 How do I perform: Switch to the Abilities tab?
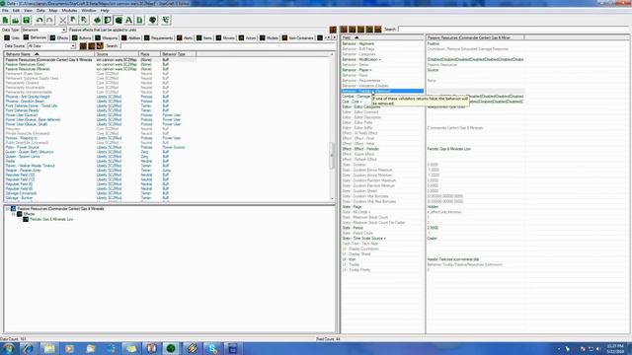pos(131,37)
